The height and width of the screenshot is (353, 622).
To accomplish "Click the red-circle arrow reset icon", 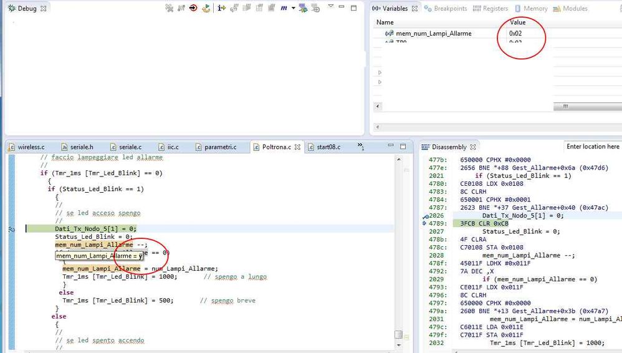I will [193, 8].
